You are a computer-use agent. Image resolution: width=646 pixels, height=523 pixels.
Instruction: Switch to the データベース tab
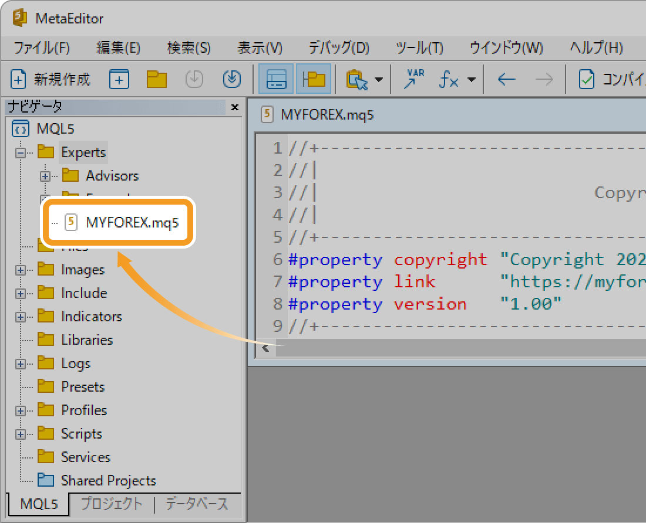pos(197,504)
